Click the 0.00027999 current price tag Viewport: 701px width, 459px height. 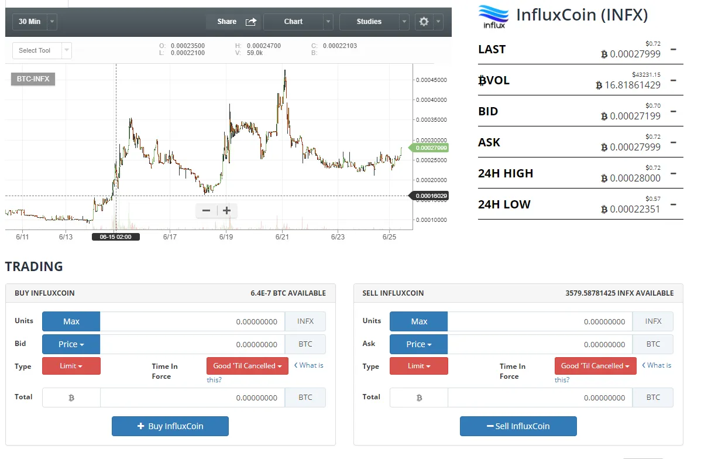click(x=429, y=148)
